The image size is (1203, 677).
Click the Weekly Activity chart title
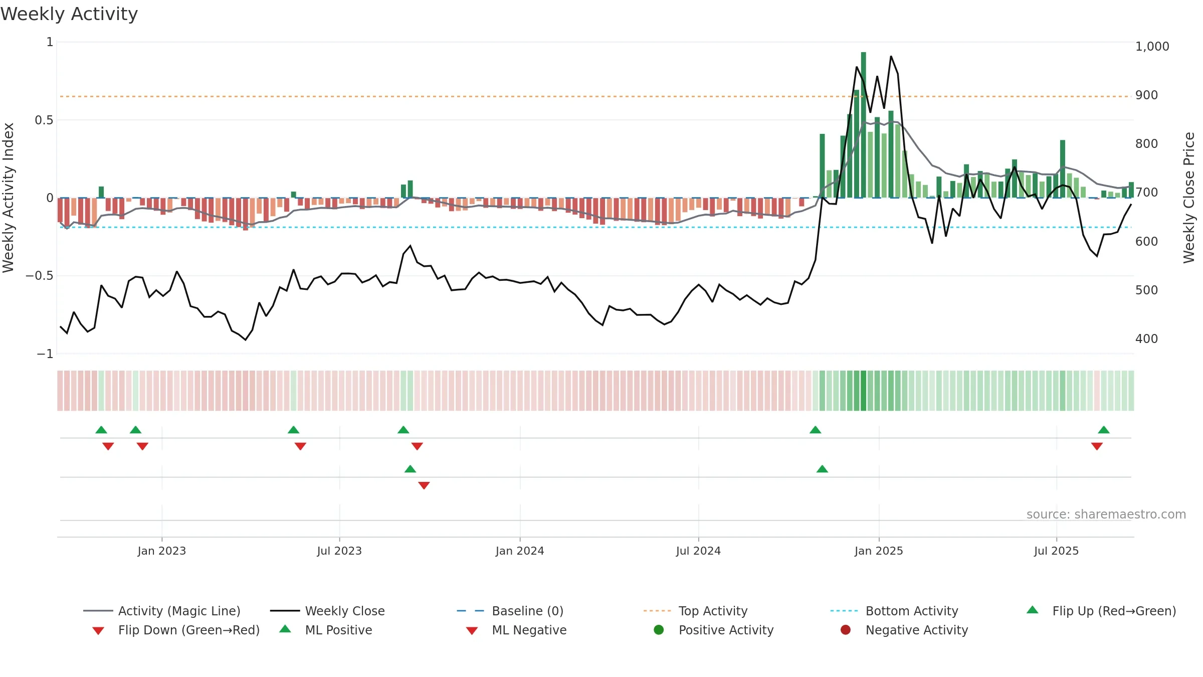(69, 14)
